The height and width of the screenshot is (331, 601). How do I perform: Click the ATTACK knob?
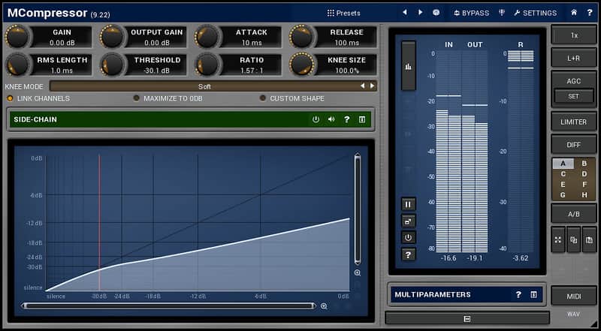pos(207,37)
